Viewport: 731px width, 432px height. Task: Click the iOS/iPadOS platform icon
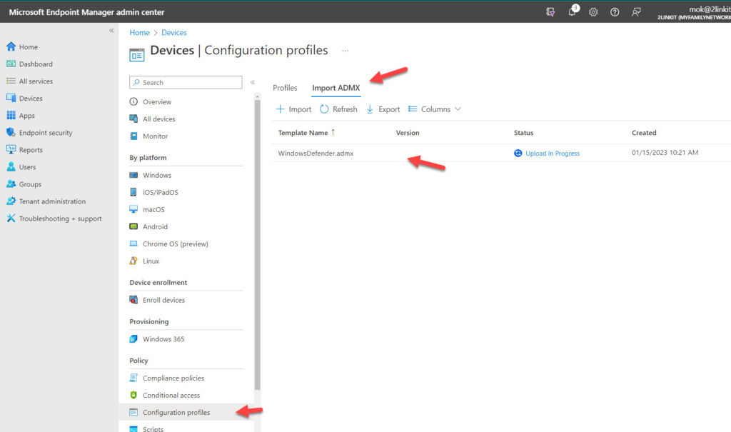pos(133,192)
